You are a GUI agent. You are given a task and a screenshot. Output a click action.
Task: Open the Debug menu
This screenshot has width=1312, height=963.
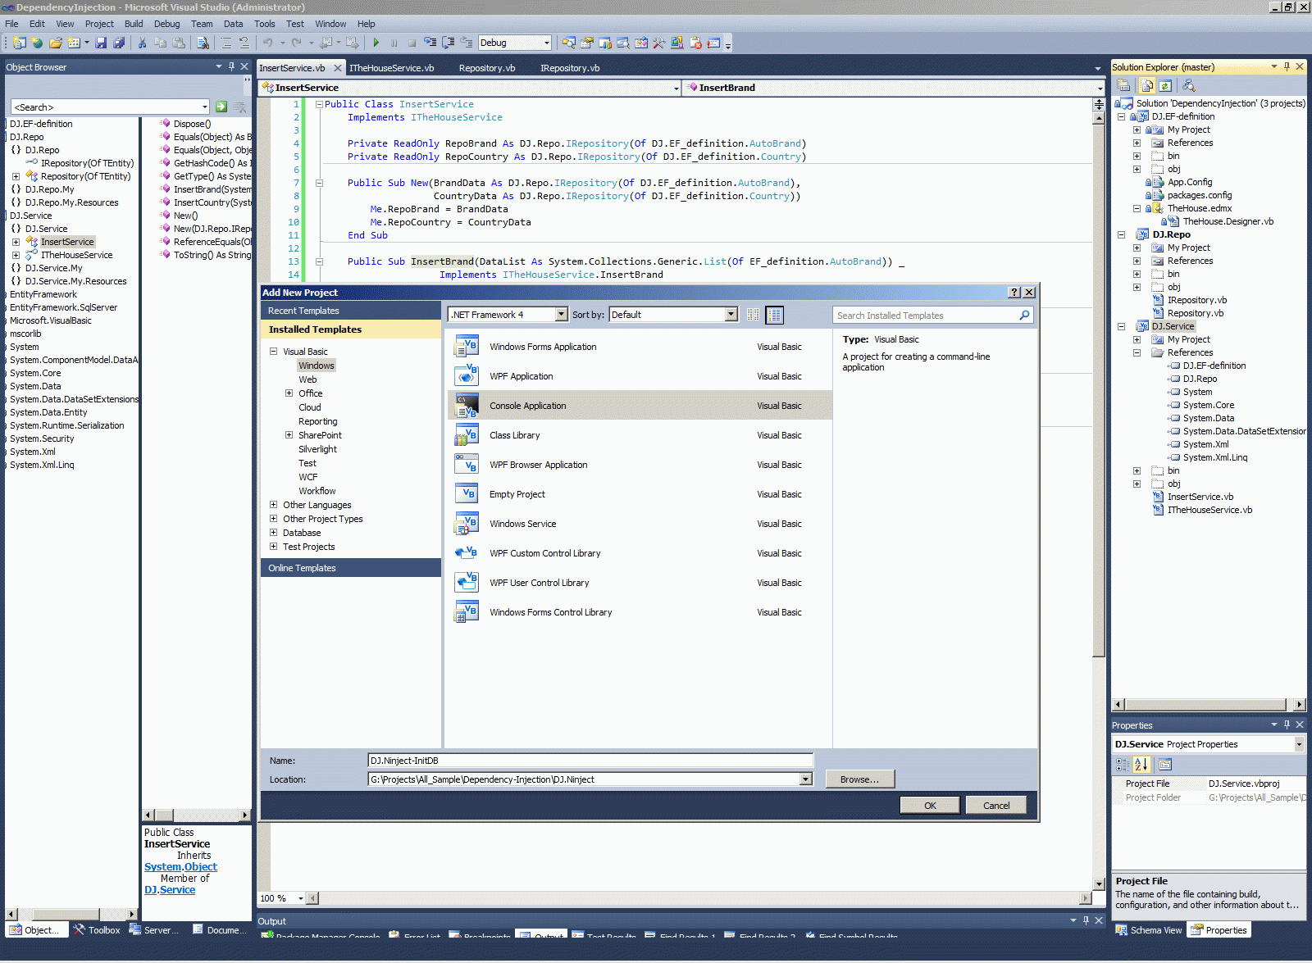coord(166,24)
